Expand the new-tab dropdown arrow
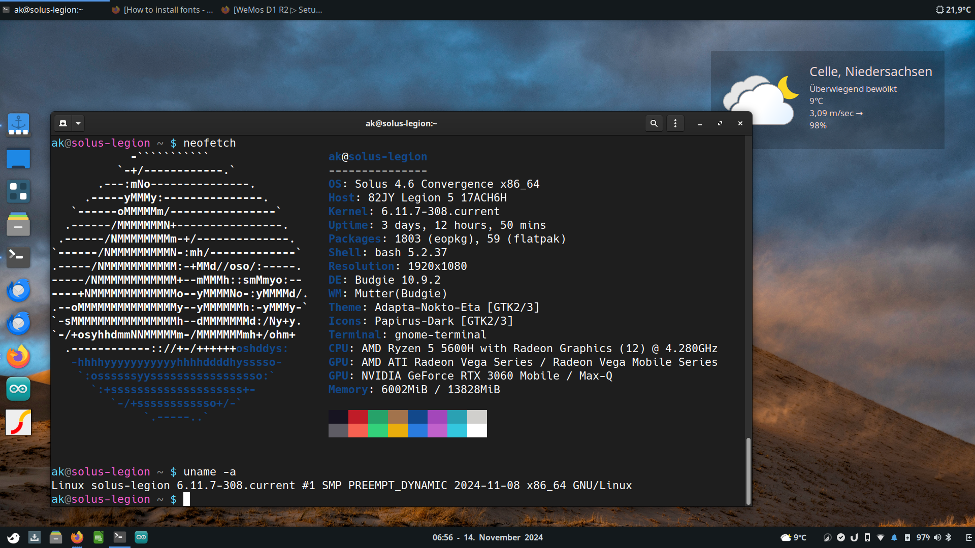The image size is (975, 548). coord(78,123)
